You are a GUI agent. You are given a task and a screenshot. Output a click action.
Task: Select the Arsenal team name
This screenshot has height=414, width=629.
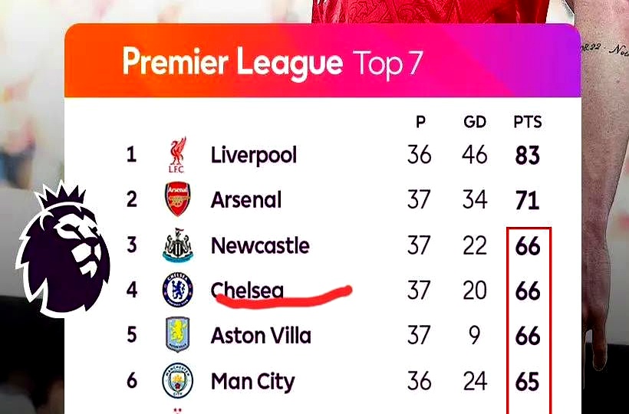click(x=245, y=200)
